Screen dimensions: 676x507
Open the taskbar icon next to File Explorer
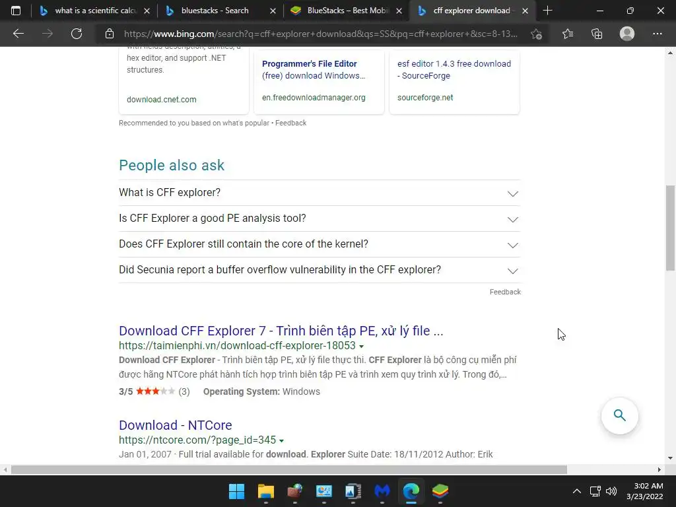click(295, 491)
